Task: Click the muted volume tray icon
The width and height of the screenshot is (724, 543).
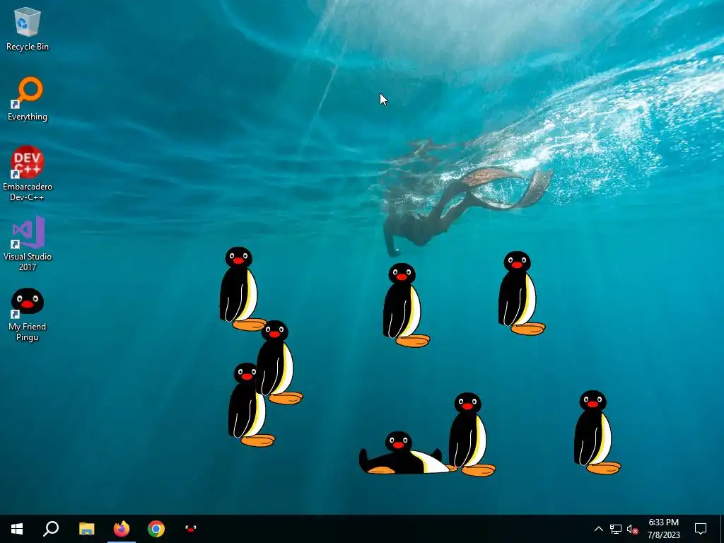Action: (633, 529)
